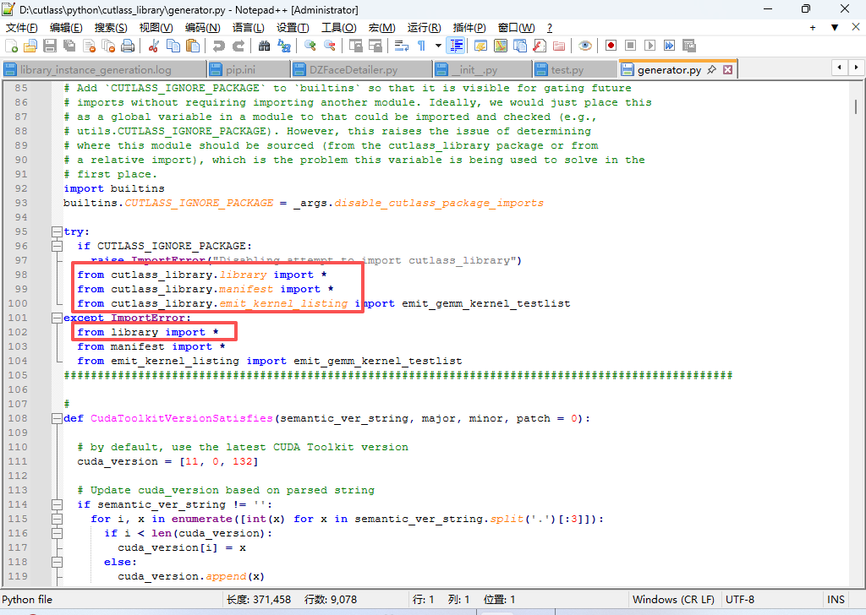Print the current document
The width and height of the screenshot is (866, 615).
(x=128, y=47)
